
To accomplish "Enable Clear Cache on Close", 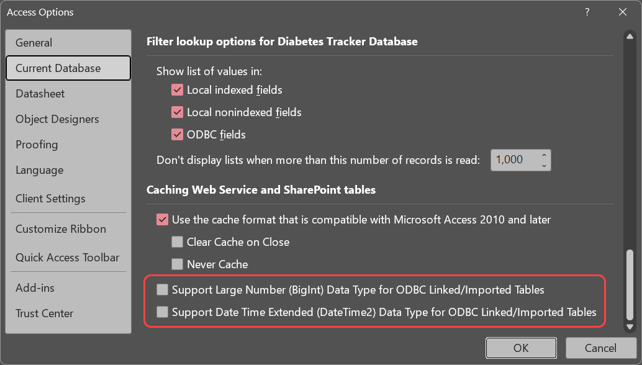I will click(178, 241).
